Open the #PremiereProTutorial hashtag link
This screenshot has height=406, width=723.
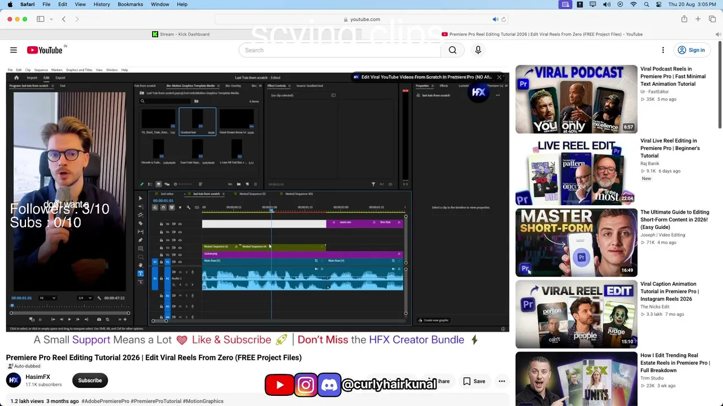(155, 401)
